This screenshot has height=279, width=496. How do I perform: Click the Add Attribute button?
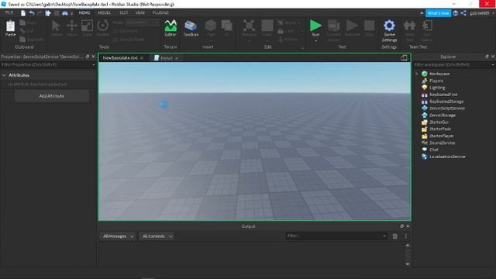(52, 96)
